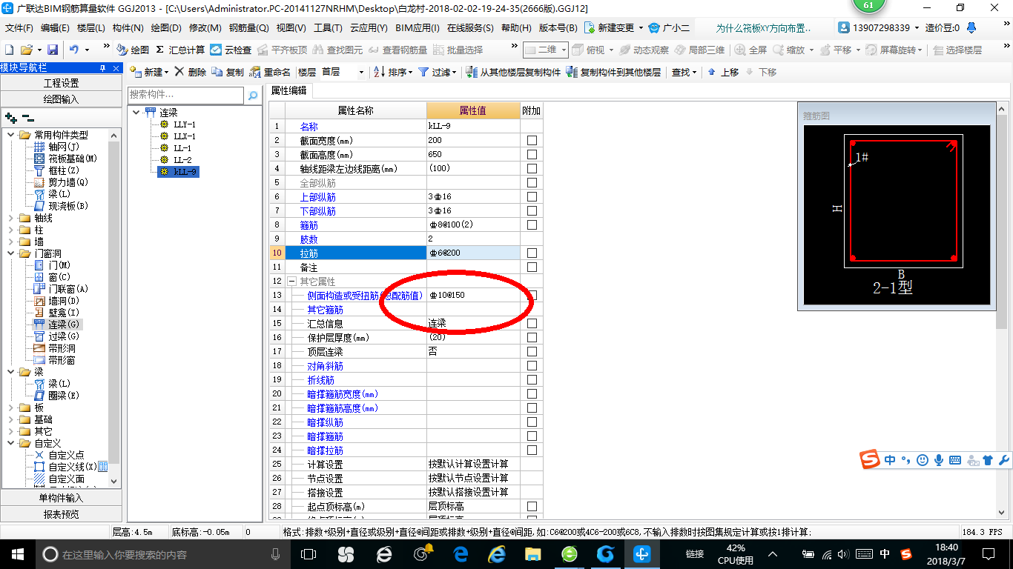Tick 附加 checkbox for 截面宽度 row

click(532, 141)
